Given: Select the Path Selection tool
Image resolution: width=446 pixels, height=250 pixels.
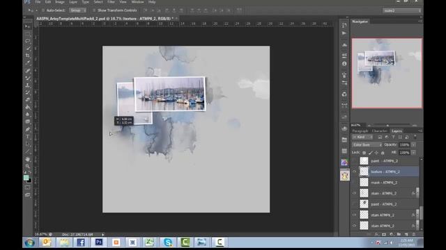Looking at the screenshot, I should tap(28, 144).
